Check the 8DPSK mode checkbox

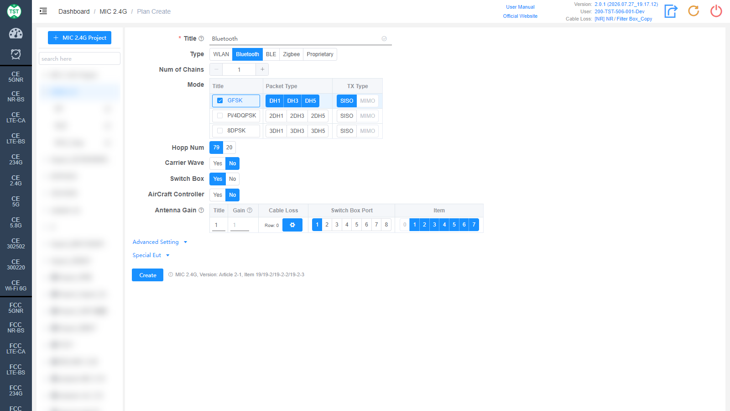(220, 131)
